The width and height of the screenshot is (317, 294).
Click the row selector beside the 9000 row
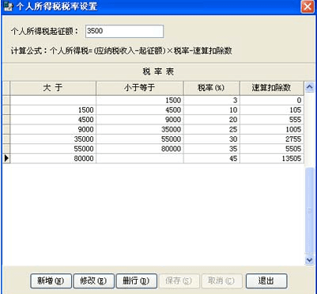(x=6, y=129)
